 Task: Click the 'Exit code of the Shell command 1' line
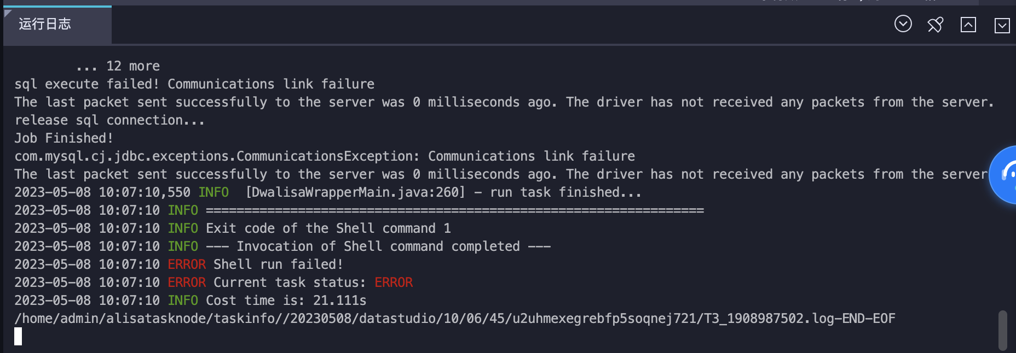point(233,228)
